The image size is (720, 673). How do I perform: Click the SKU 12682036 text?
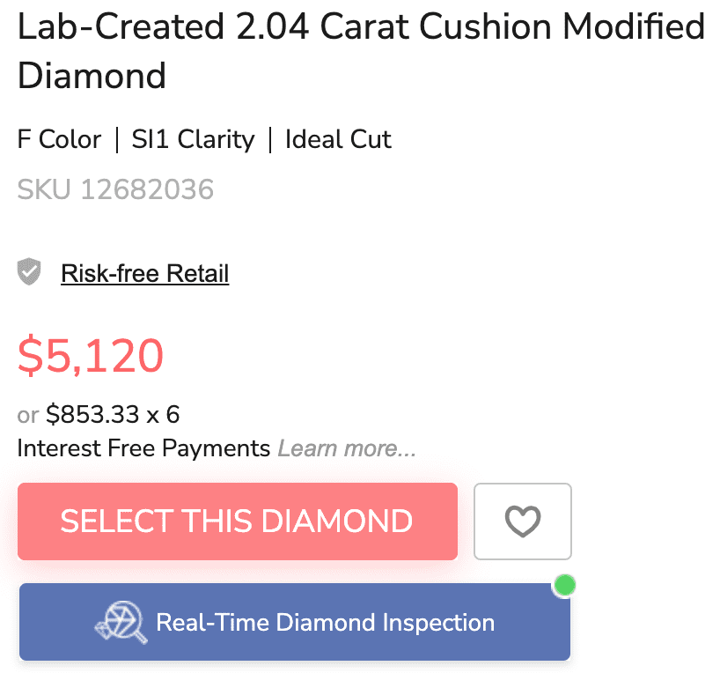tap(115, 189)
